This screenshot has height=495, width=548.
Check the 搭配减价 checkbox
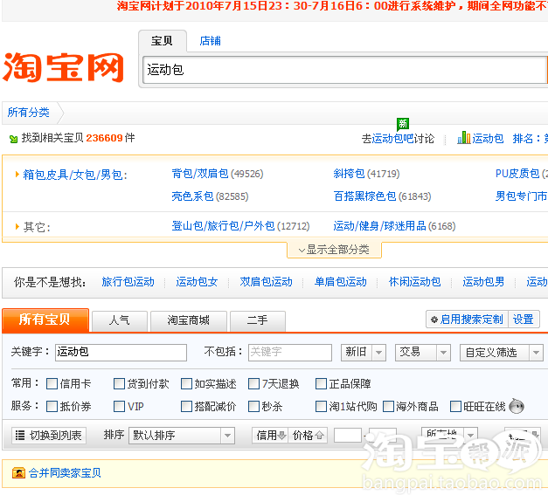point(187,406)
